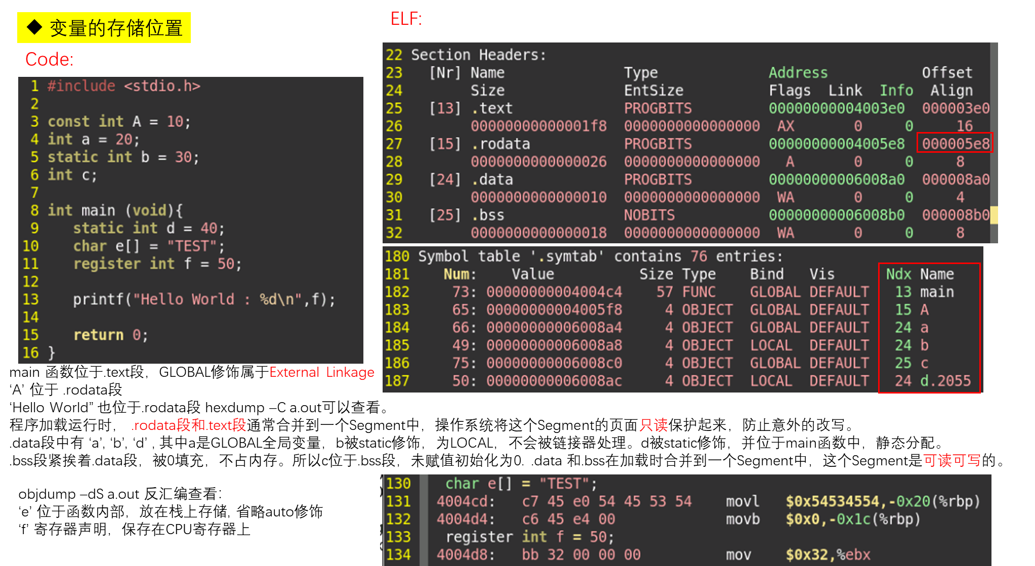The height and width of the screenshot is (566, 1035).
Task: Click the 'FUNC' type cell
Action: [699, 292]
